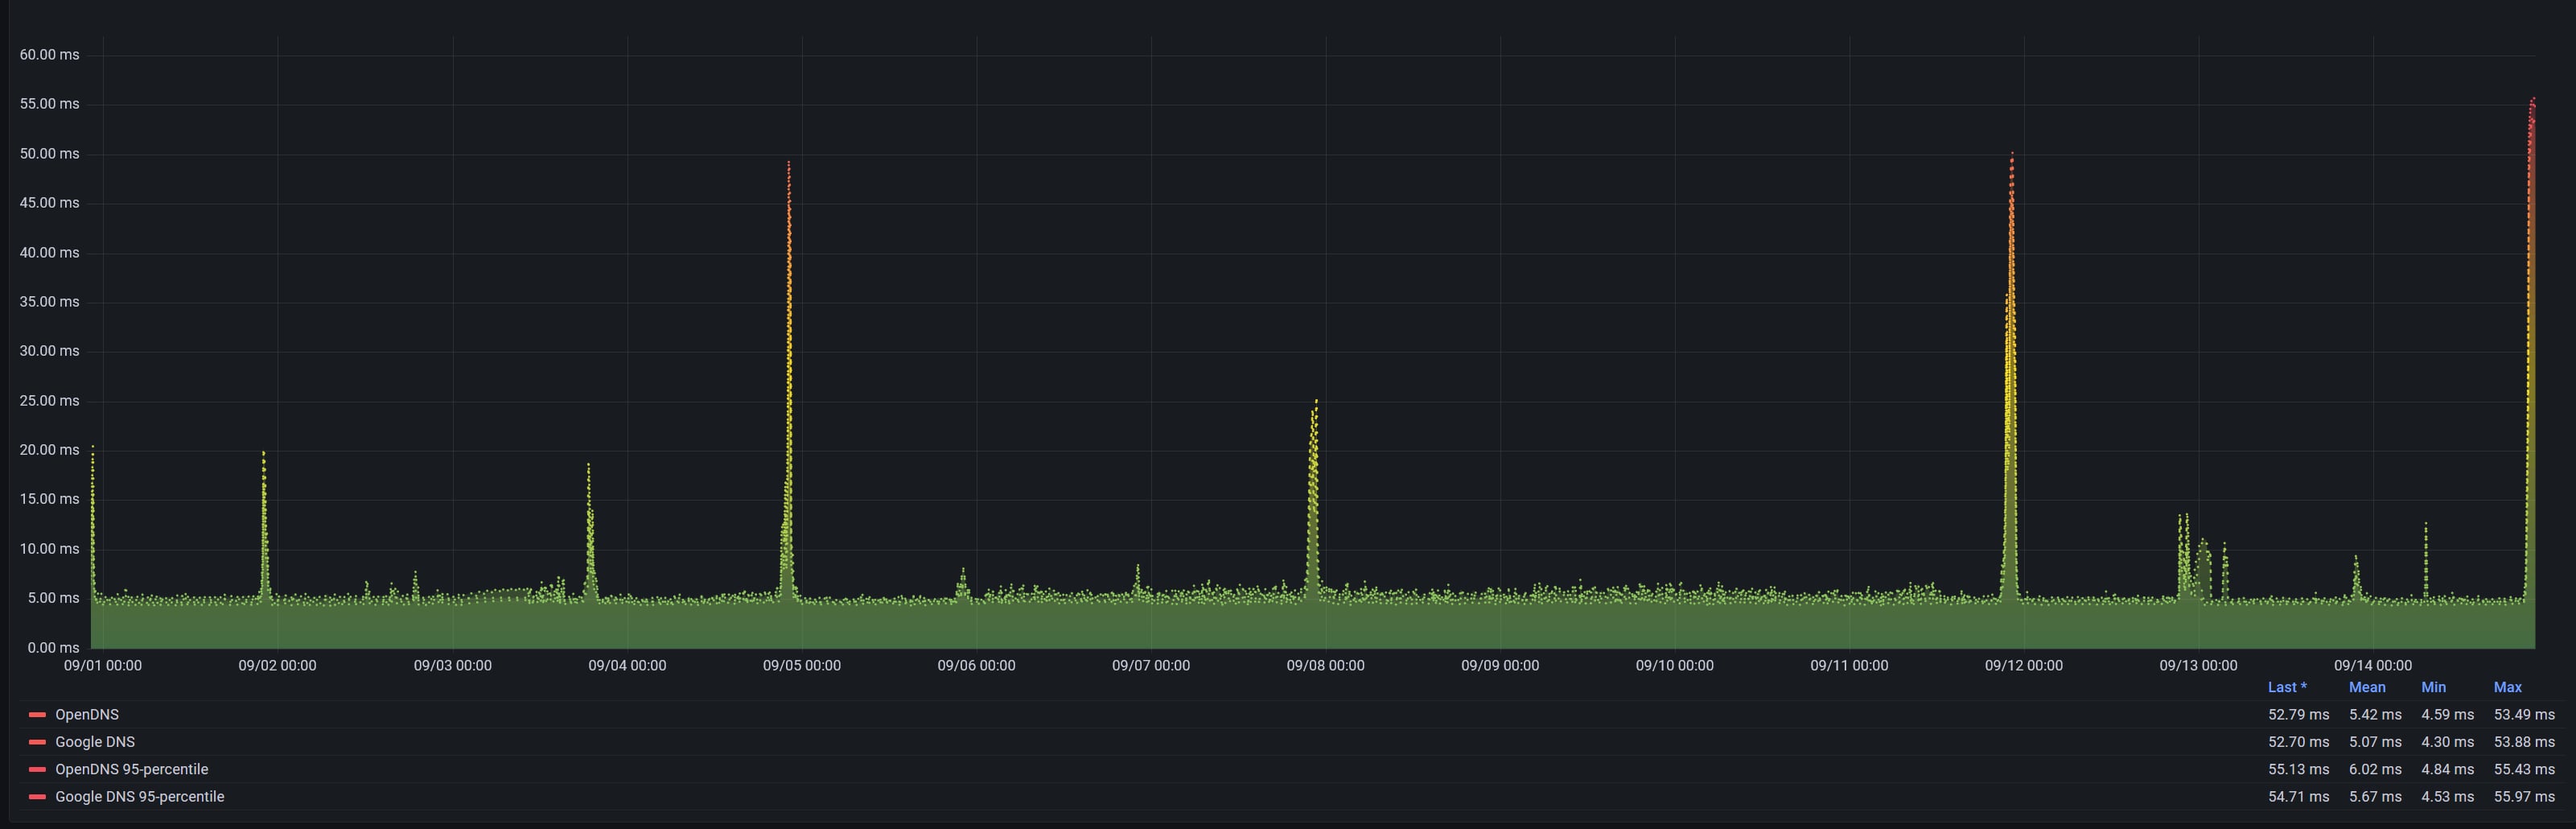Click Google DNS 95-percentile max 55.97 ms

[x=2524, y=796]
